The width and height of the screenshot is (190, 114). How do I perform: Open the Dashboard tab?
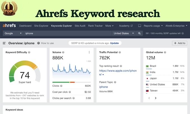coord(25,26)
